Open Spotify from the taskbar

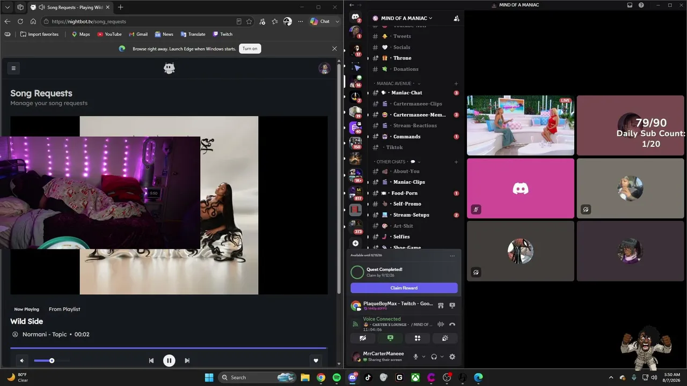337,377
